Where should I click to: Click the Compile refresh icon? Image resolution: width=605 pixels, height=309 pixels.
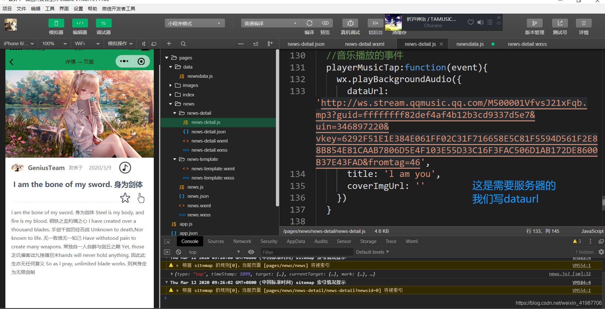309,23
